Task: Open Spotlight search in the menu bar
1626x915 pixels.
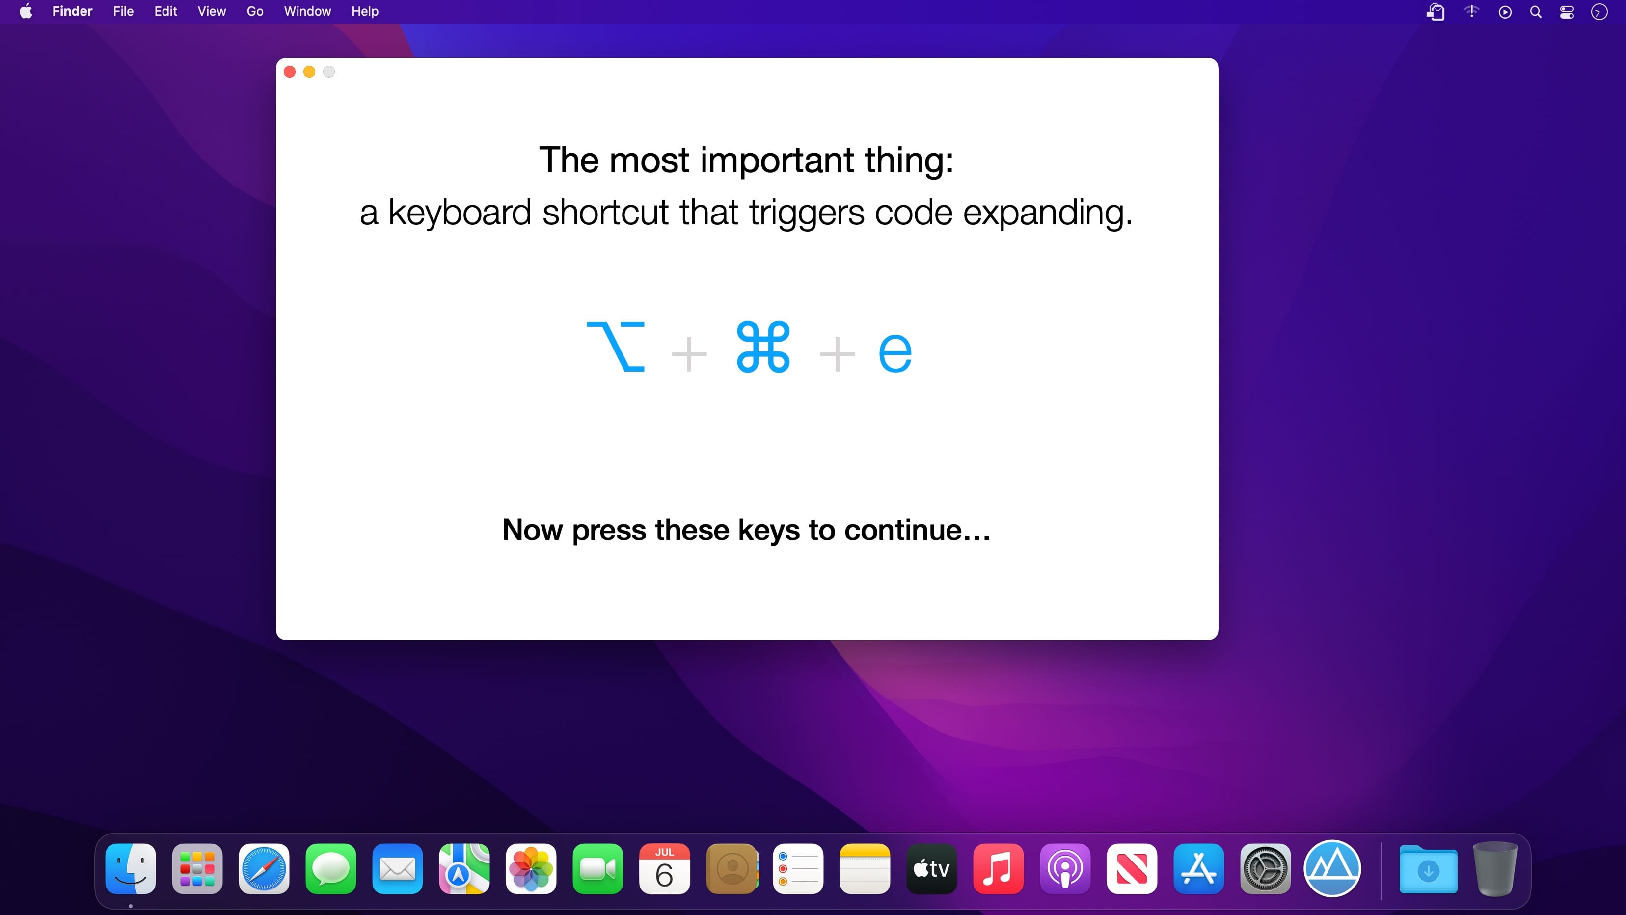Action: (1536, 12)
